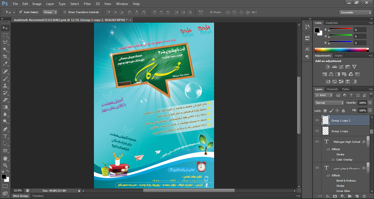This screenshot has height=199, width=374.
Task: Switch to the Channels tab
Action: tap(332, 89)
